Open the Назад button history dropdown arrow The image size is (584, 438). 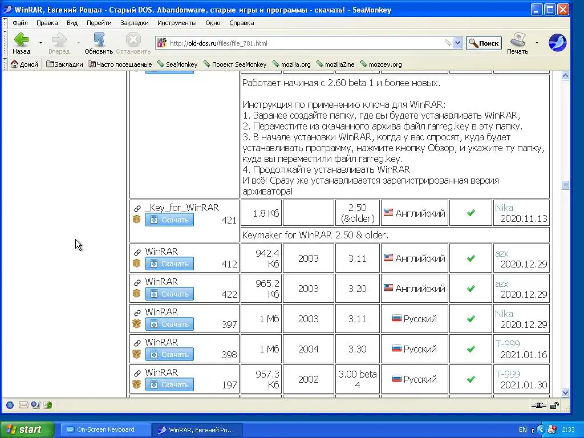[x=40, y=43]
